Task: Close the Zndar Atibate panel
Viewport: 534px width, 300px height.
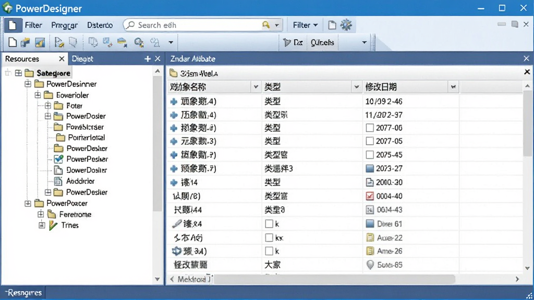Action: [x=527, y=58]
